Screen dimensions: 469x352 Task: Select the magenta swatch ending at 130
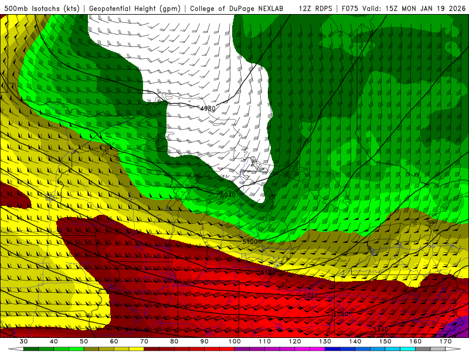tap(317, 348)
